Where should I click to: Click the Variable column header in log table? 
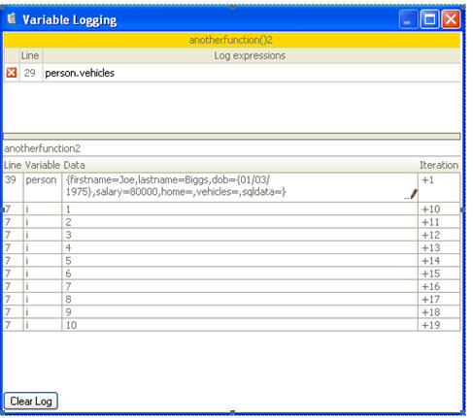43,165
